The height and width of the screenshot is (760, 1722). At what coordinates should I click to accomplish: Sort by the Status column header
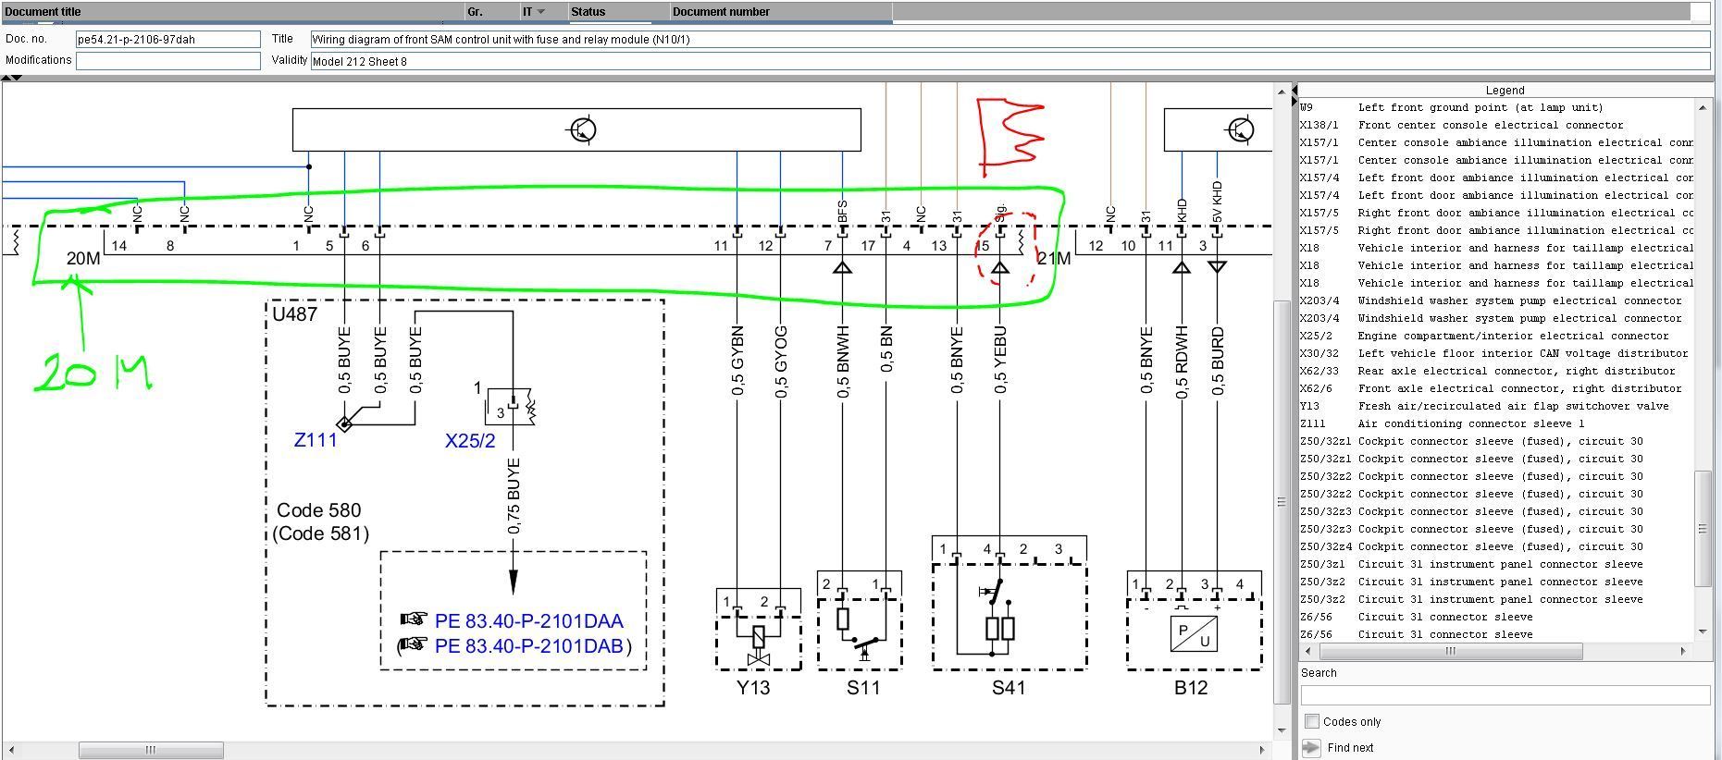tap(588, 12)
